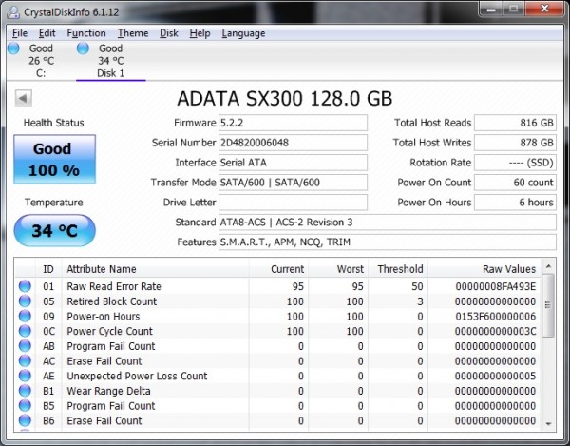Click Total Host Reads value 816 GB
The width and height of the screenshot is (570, 446).
pos(515,123)
